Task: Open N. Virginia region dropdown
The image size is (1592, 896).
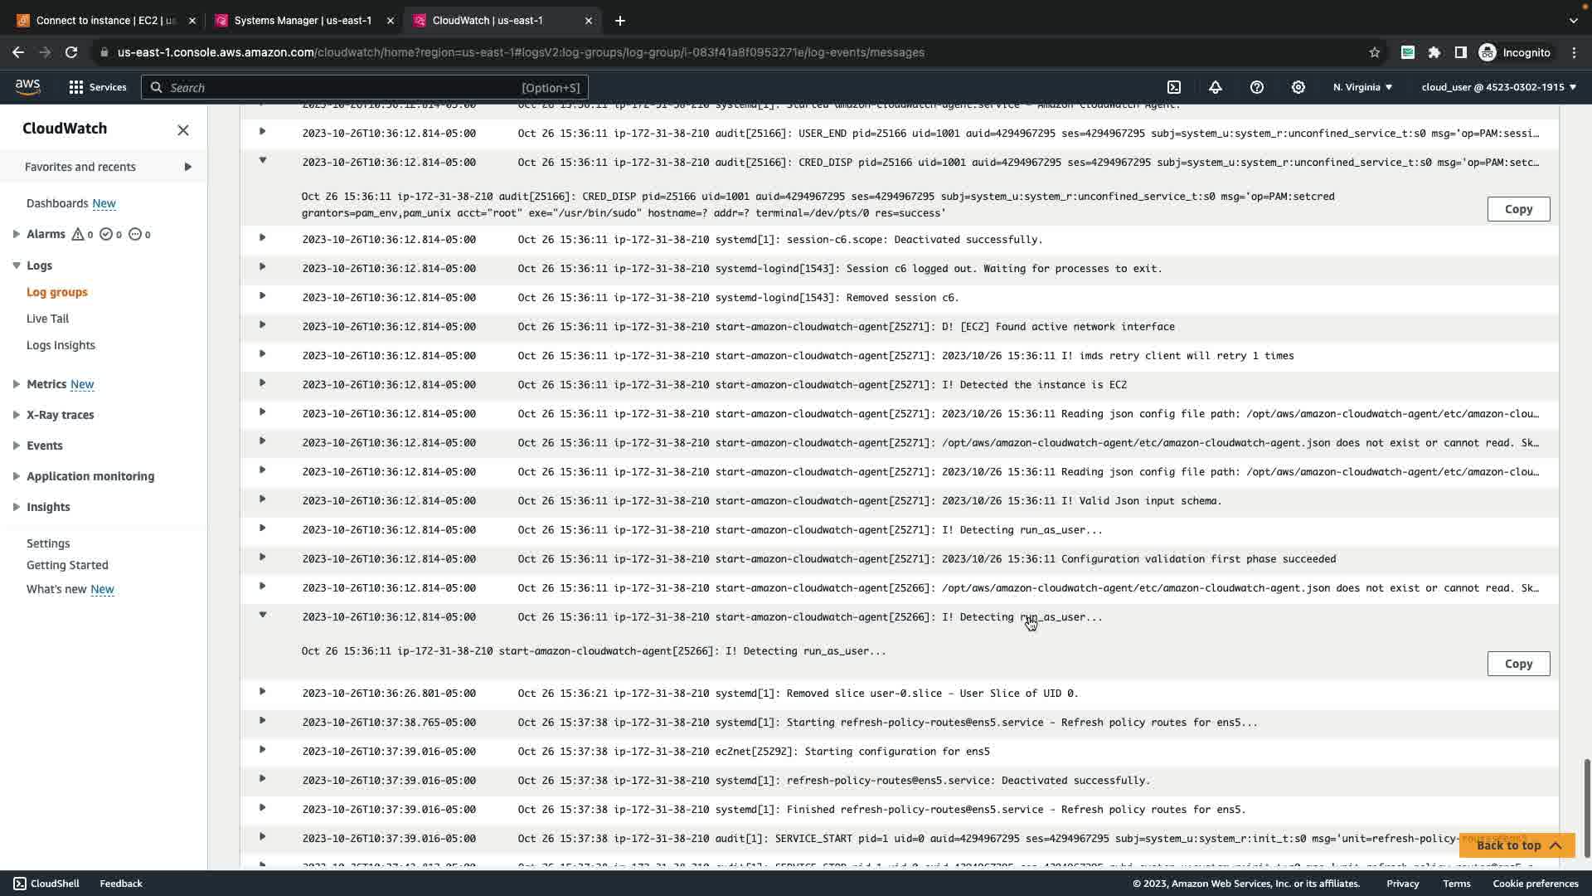Action: point(1362,87)
